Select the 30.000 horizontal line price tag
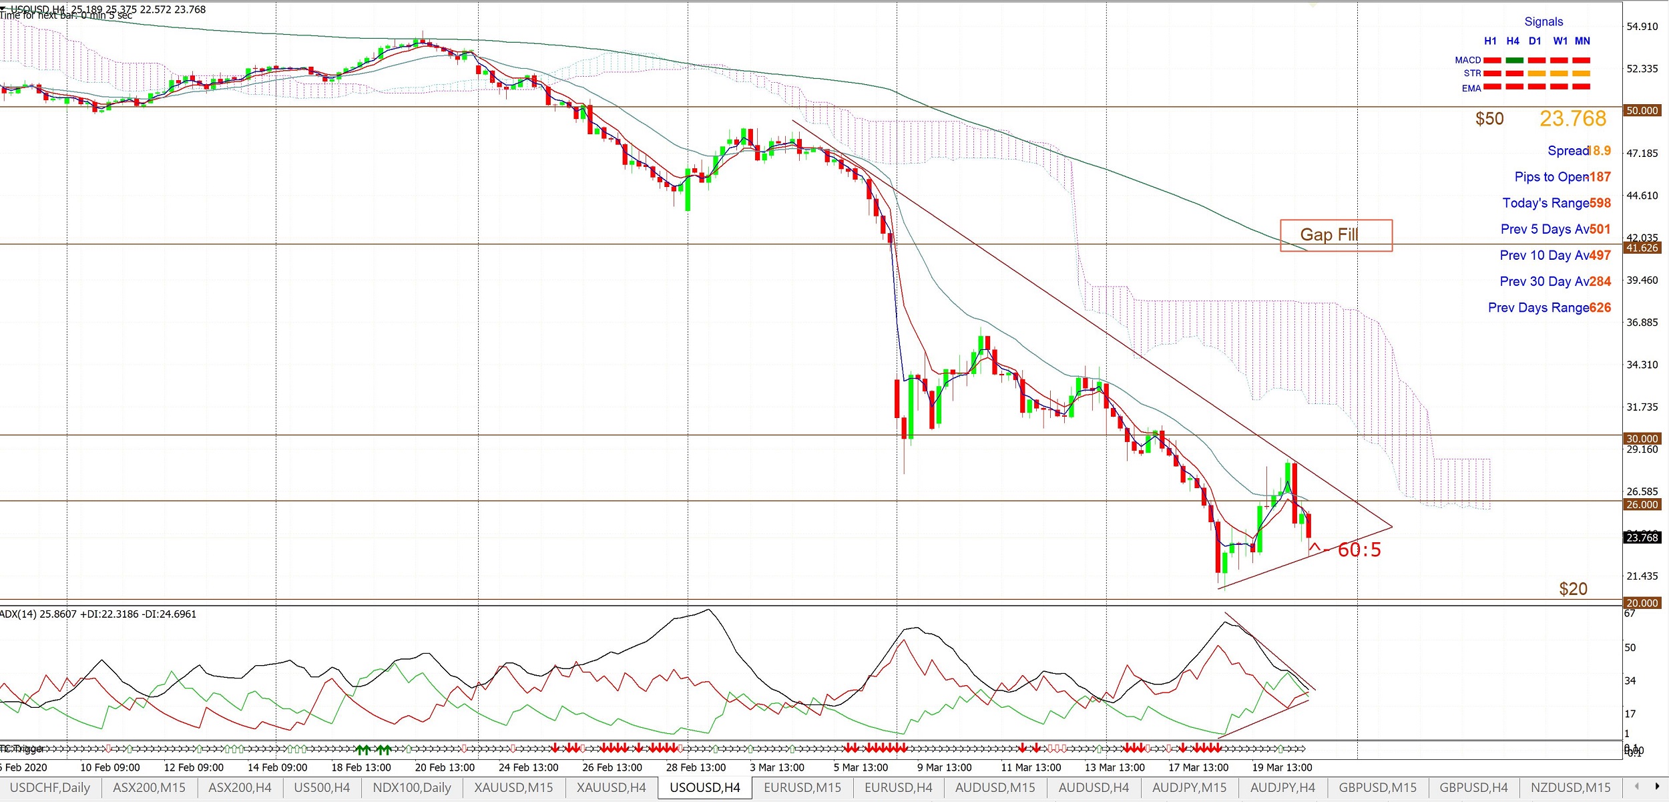 1642,439
